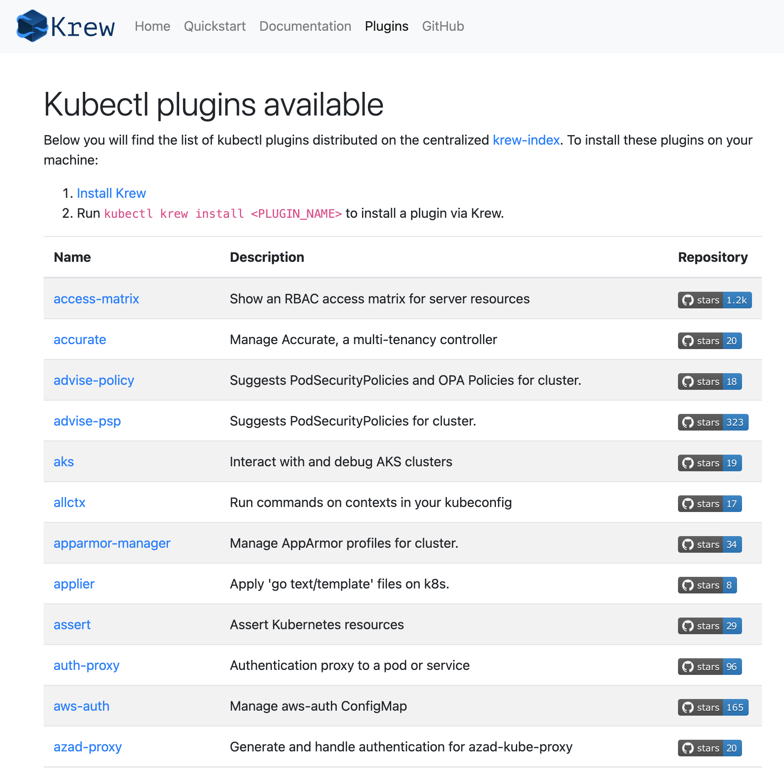Click 'Manage AppArmor profiles for cluster.' text
The image size is (784, 768).
tap(344, 543)
